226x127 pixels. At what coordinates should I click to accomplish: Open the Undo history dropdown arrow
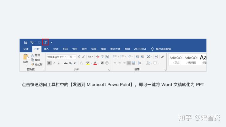click(35, 42)
